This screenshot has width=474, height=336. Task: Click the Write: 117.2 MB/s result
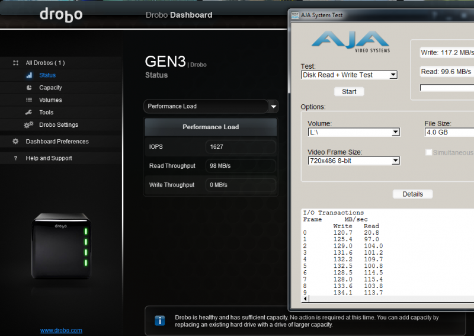tap(447, 53)
